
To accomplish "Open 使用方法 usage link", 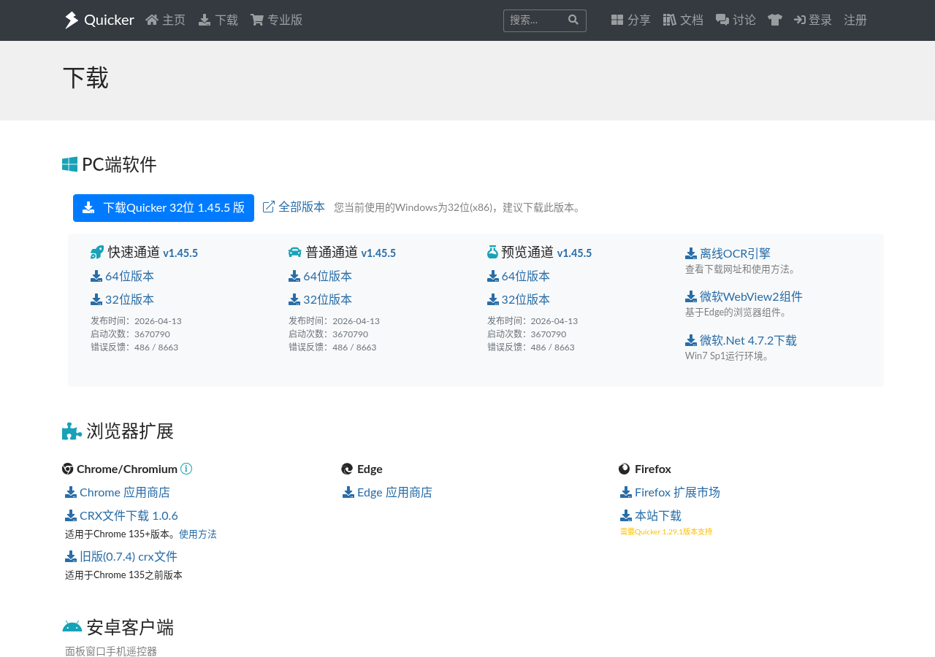I will 198,534.
